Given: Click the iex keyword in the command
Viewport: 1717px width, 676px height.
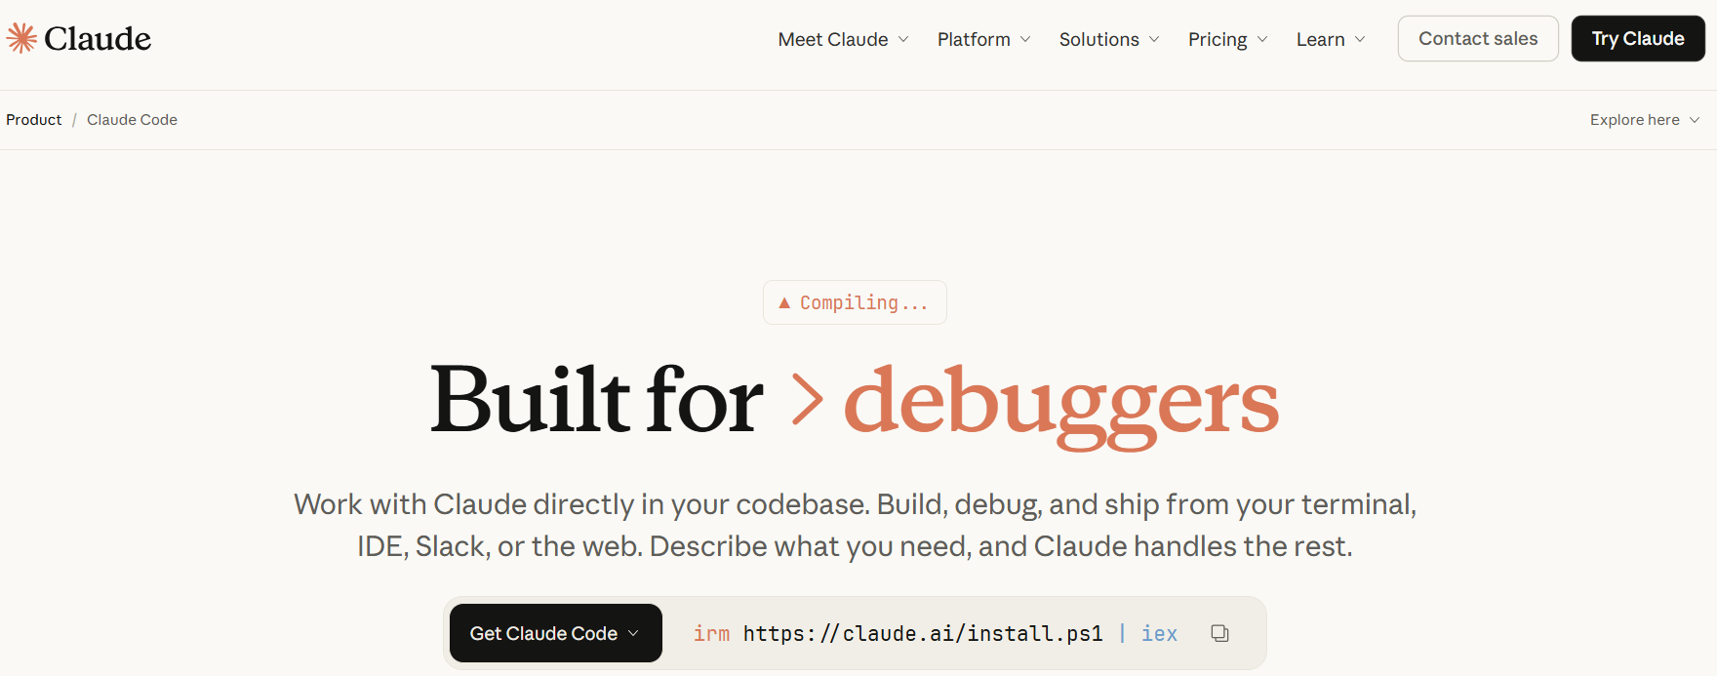Looking at the screenshot, I should tap(1159, 634).
